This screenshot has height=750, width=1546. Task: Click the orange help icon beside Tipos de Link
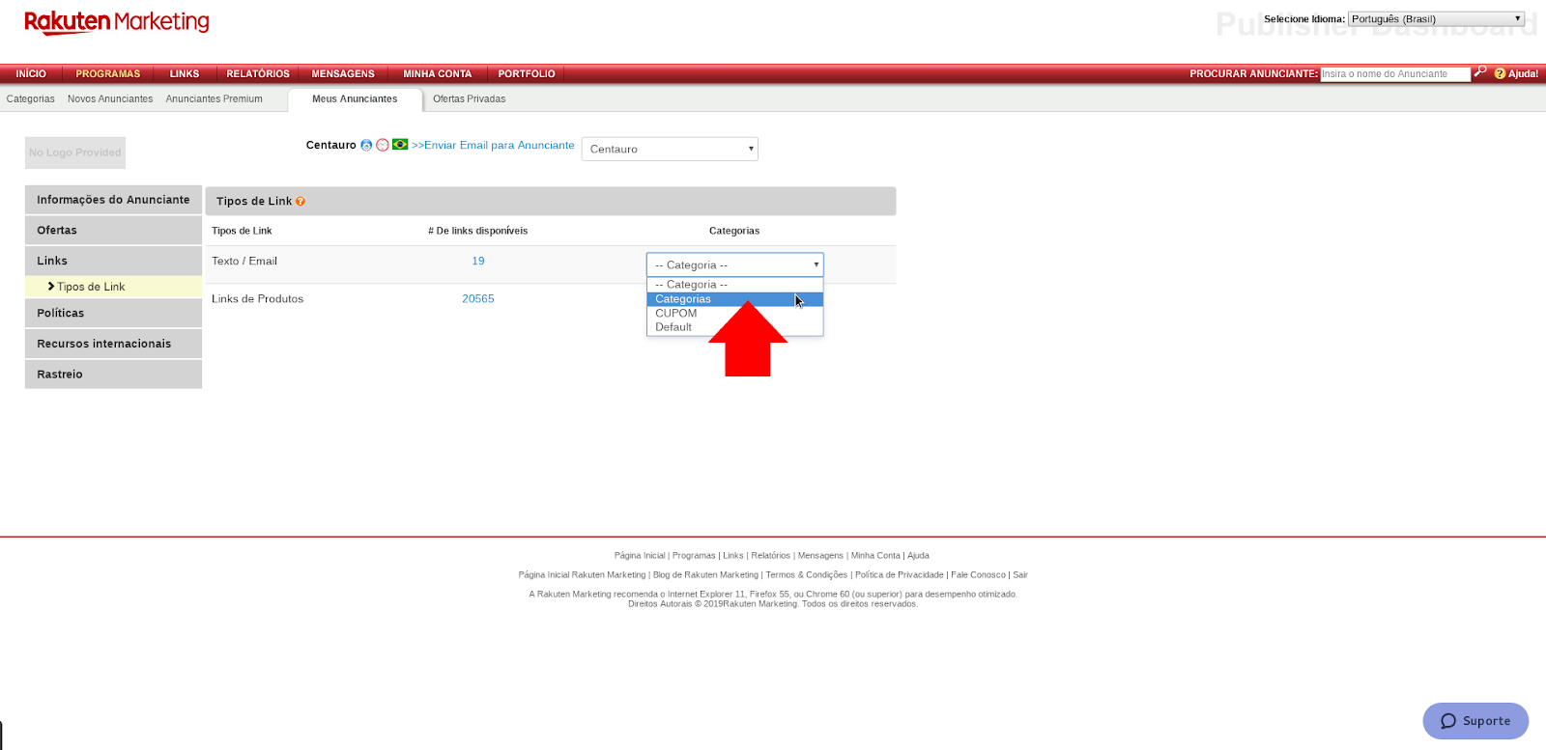(301, 202)
